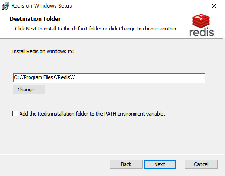The width and height of the screenshot is (225, 176).
Task: Click the installer icon in the title bar
Action: (x=5, y=6)
